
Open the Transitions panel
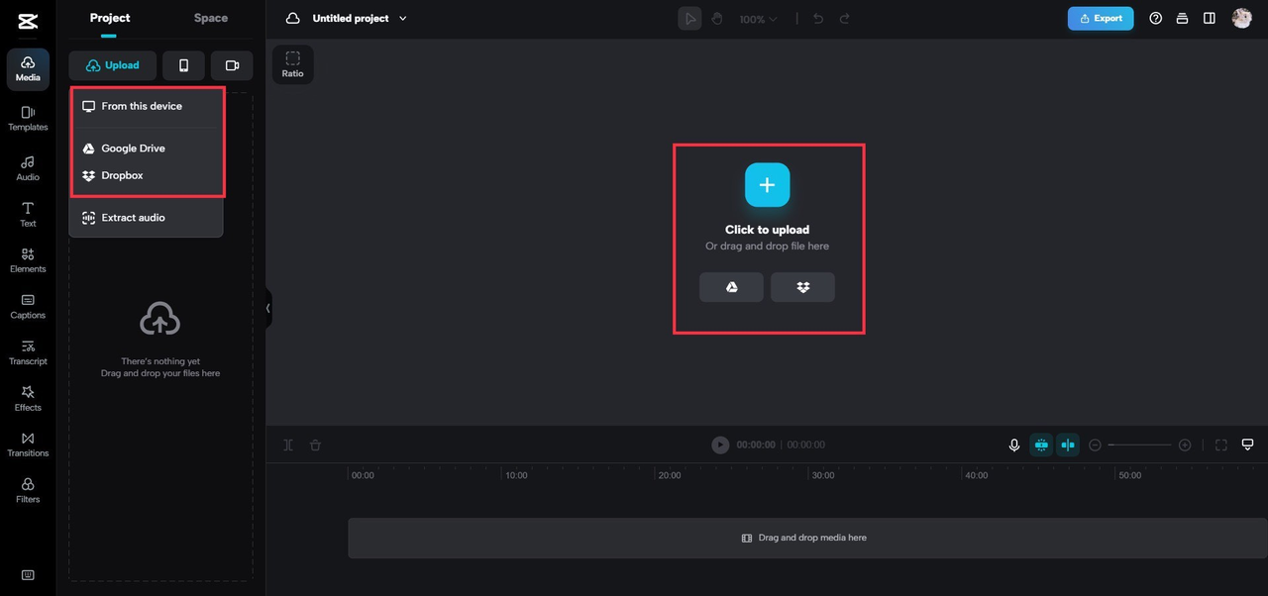click(x=28, y=445)
